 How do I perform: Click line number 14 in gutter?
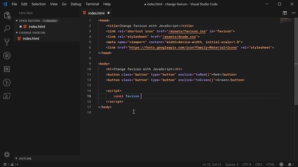(89, 91)
